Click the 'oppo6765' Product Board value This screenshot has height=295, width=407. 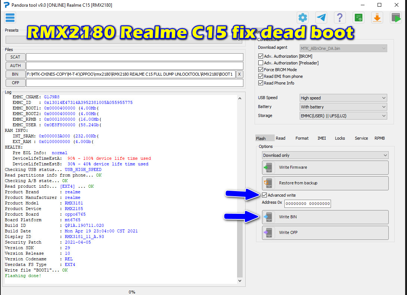tap(75, 214)
